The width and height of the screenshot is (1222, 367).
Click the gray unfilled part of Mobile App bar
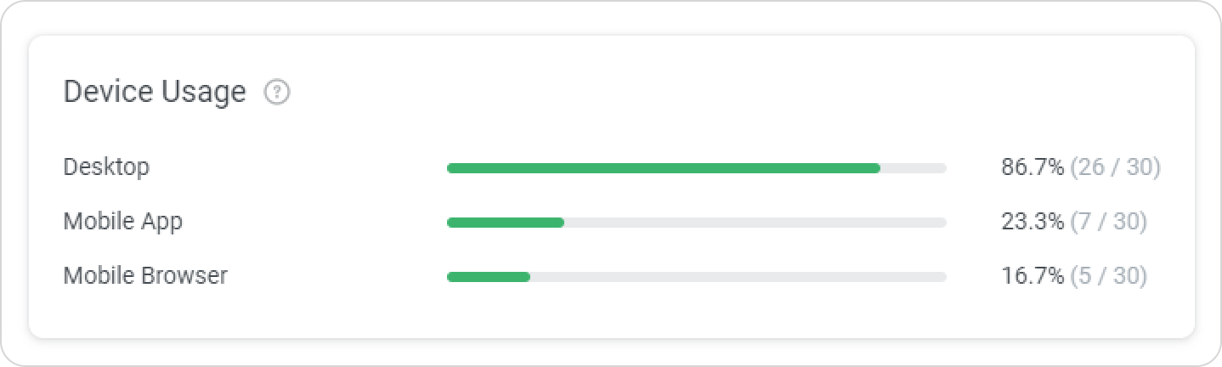click(x=755, y=223)
